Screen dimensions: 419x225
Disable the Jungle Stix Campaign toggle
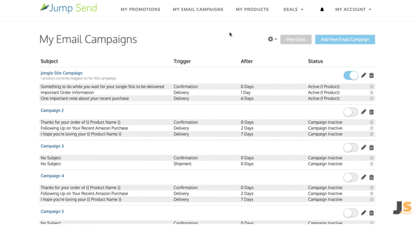tap(351, 75)
